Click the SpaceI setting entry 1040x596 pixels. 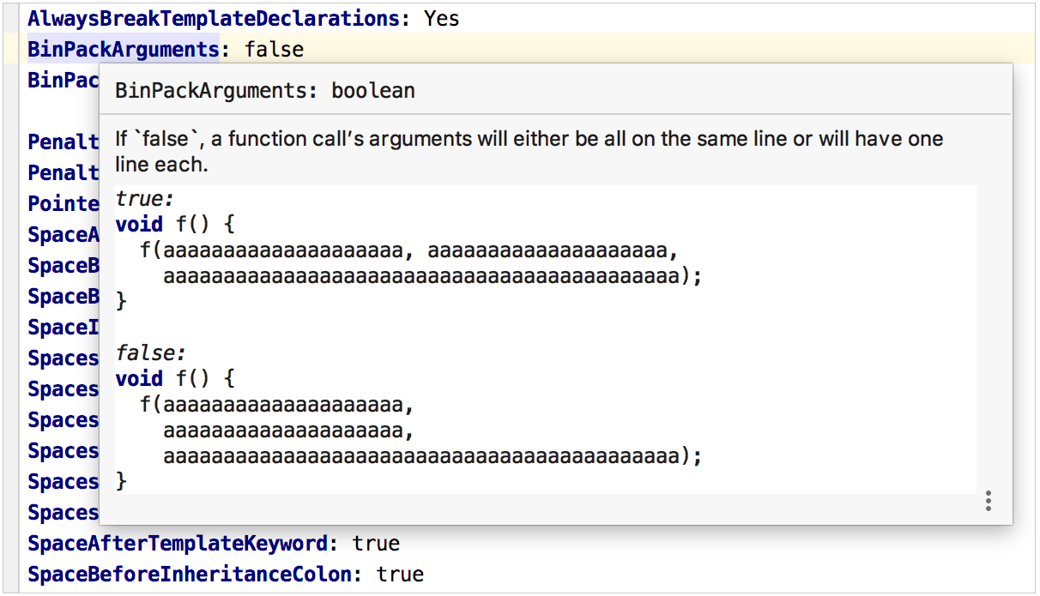[x=62, y=327]
